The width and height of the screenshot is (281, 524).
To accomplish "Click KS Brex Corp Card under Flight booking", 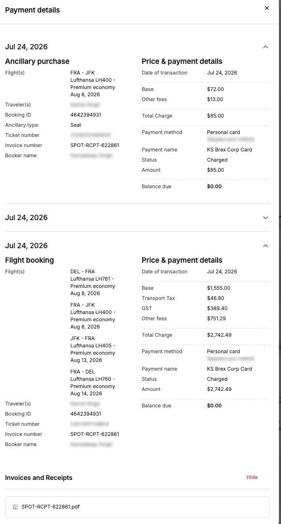I will coord(230,369).
